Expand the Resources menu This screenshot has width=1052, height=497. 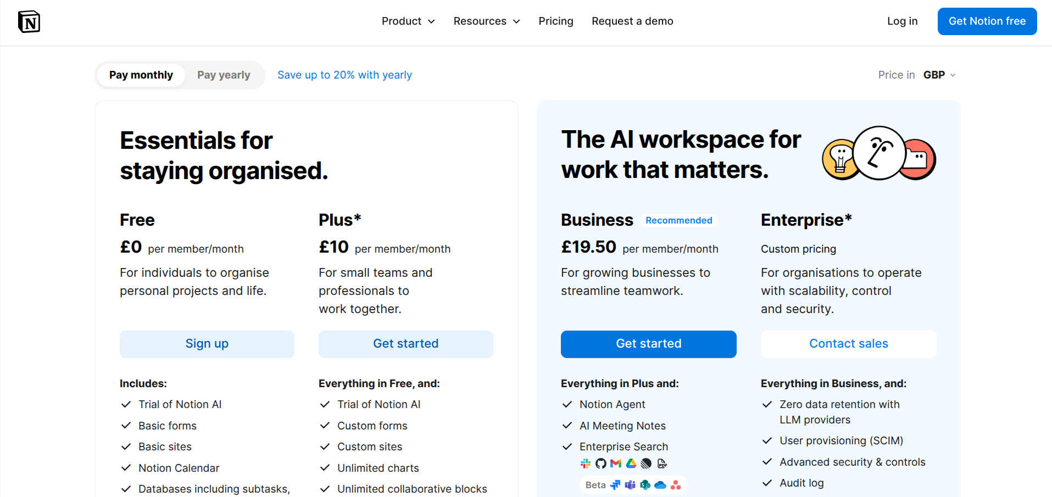487,21
